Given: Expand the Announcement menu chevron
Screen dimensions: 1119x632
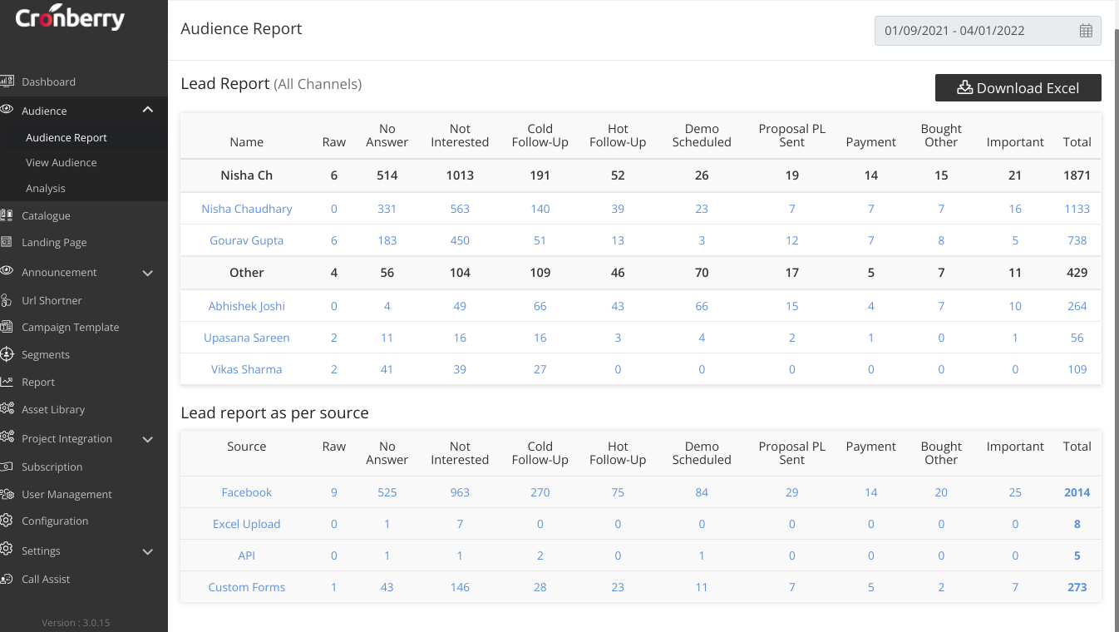Looking at the screenshot, I should (x=148, y=273).
